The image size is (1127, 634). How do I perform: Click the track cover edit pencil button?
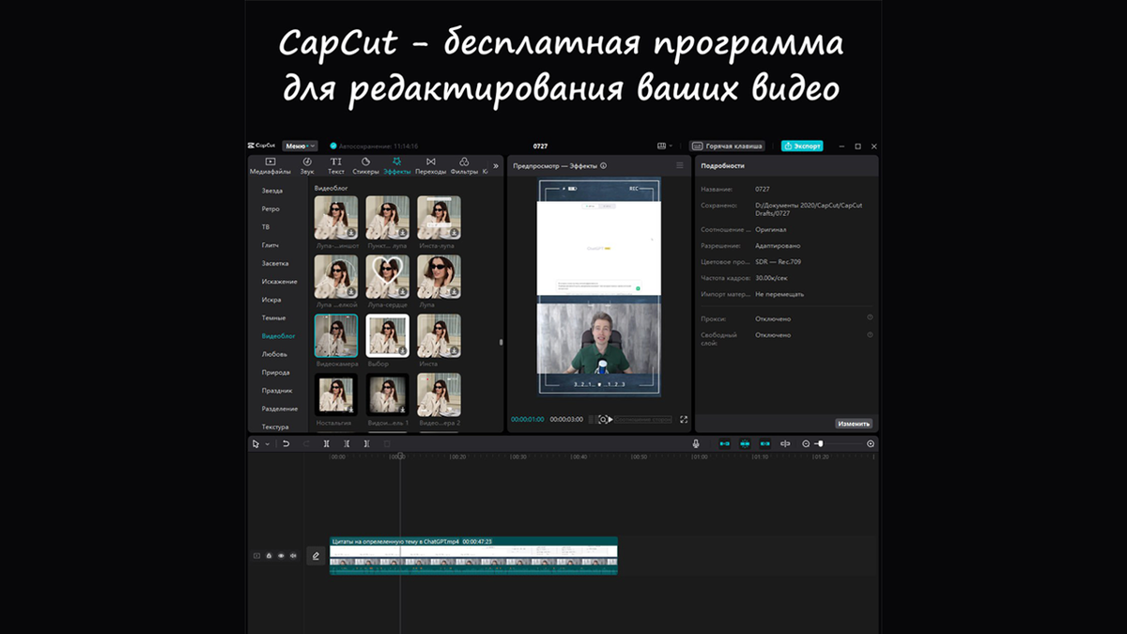point(316,556)
